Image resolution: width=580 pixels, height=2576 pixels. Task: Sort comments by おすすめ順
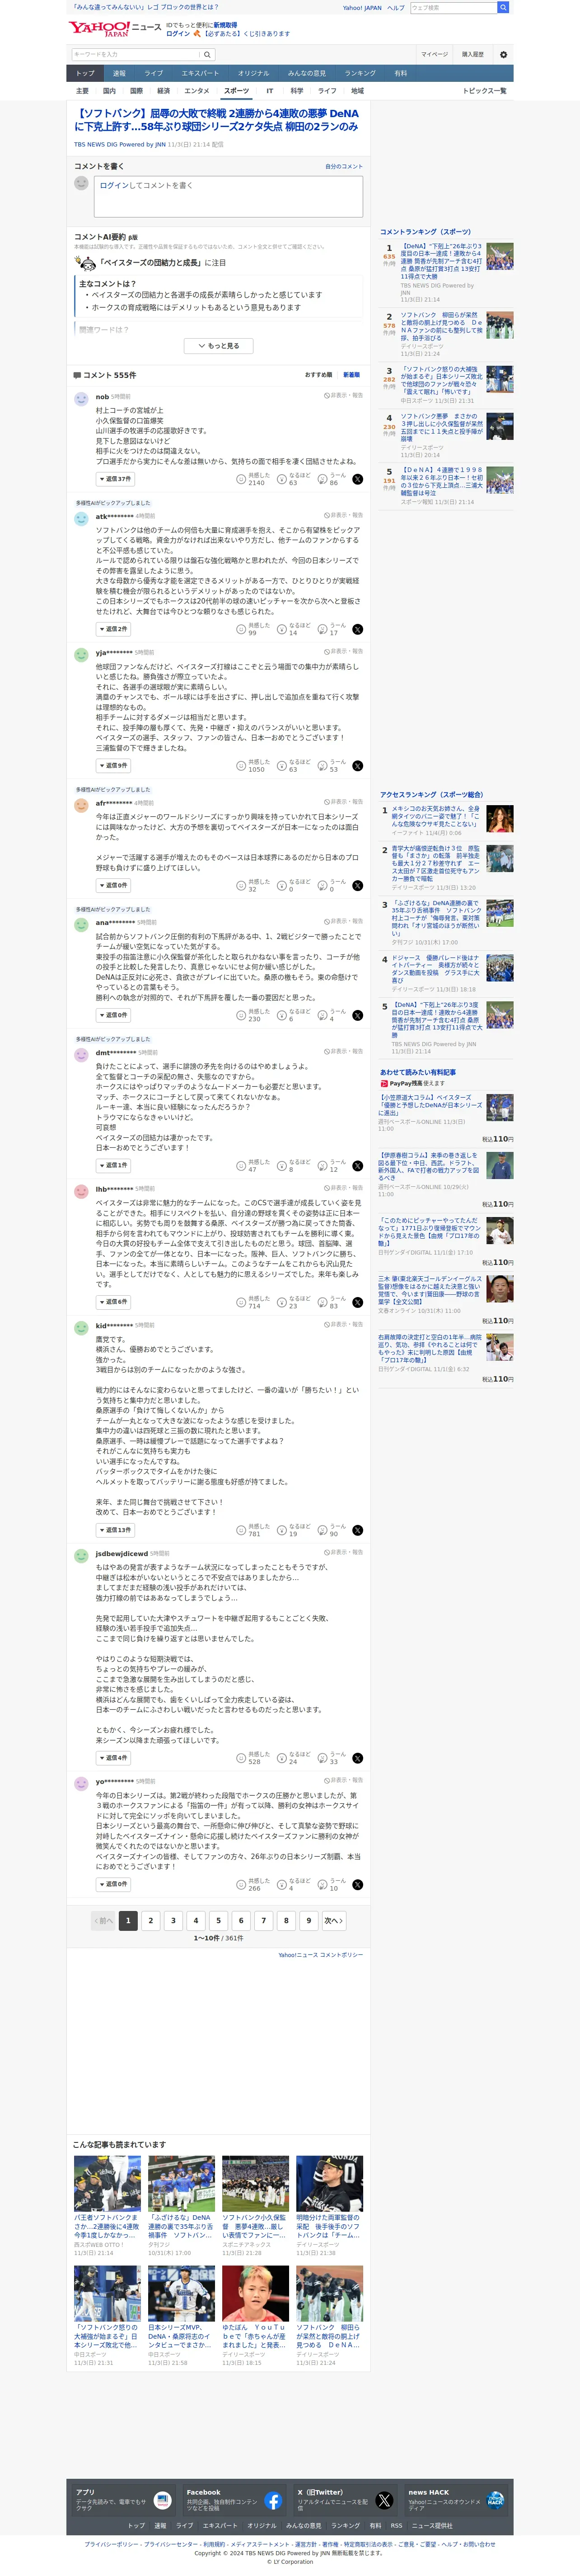pyautogui.click(x=319, y=375)
